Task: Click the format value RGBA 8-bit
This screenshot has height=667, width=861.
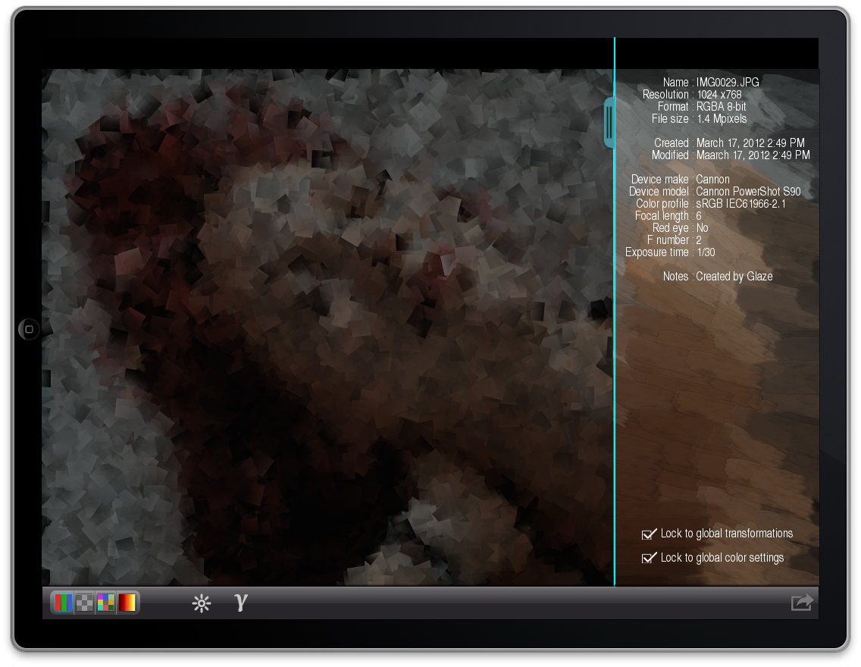Action: pyautogui.click(x=721, y=107)
